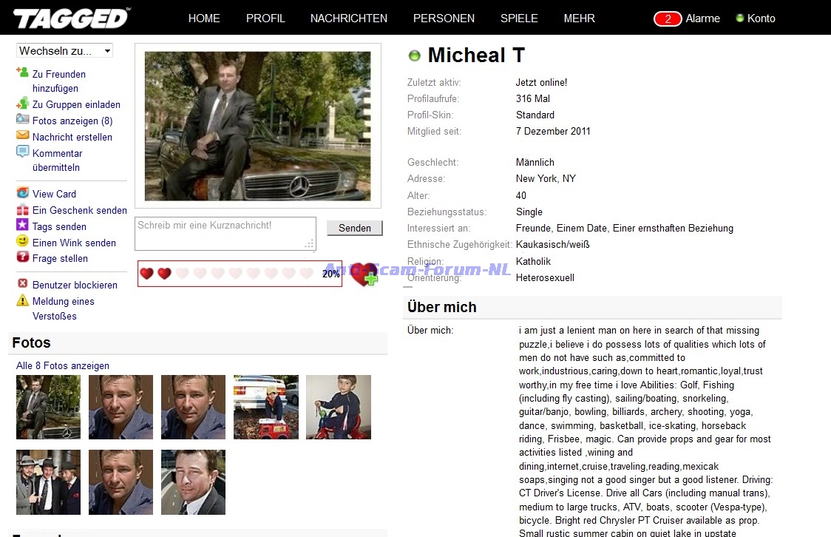The image size is (831, 537).
Task: Open the MEHR menu in navigation bar
Action: [579, 18]
